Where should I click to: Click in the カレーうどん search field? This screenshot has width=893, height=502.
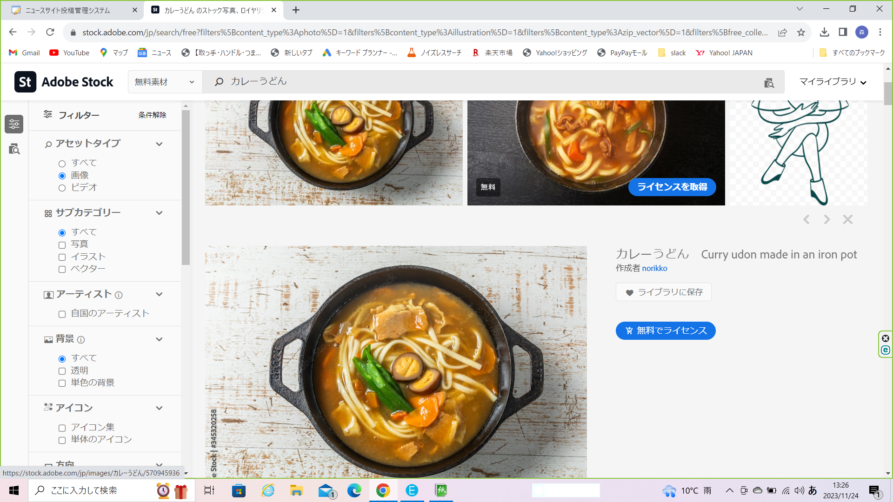484,82
